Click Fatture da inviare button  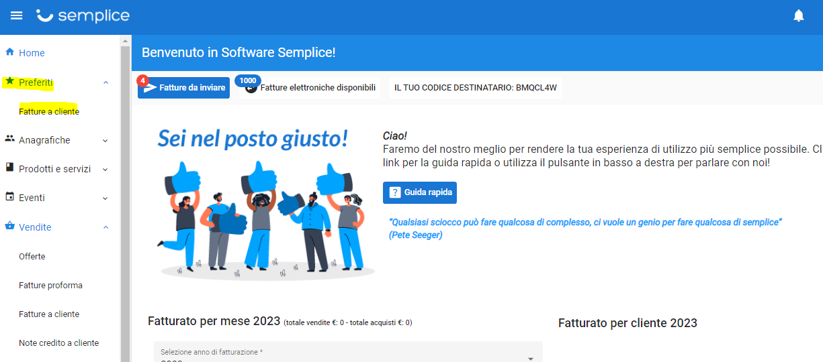point(183,88)
